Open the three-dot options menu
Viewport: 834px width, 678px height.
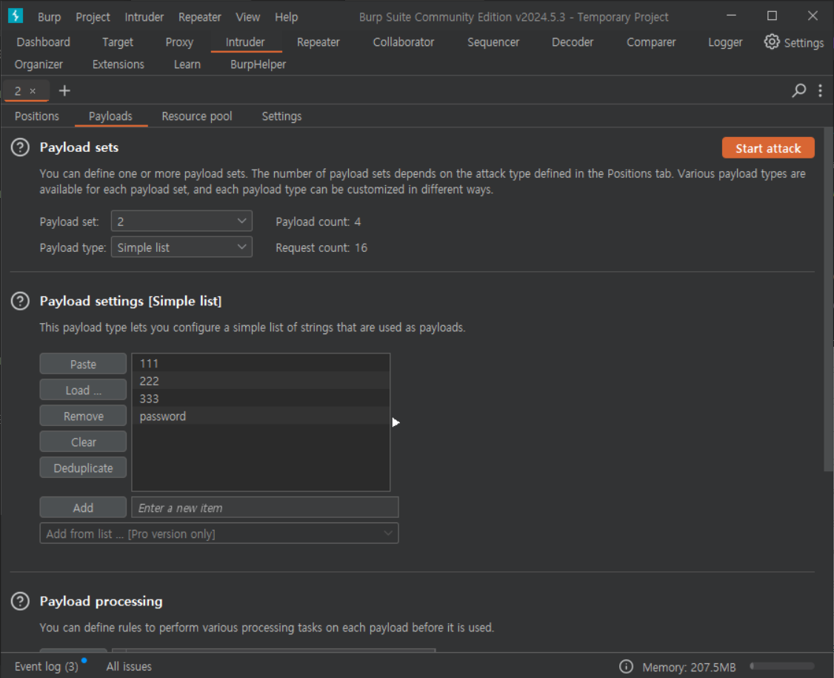(820, 90)
